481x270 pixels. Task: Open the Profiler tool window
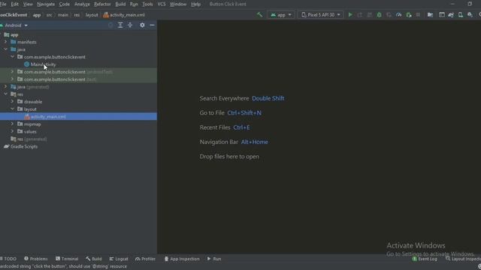pos(145,259)
